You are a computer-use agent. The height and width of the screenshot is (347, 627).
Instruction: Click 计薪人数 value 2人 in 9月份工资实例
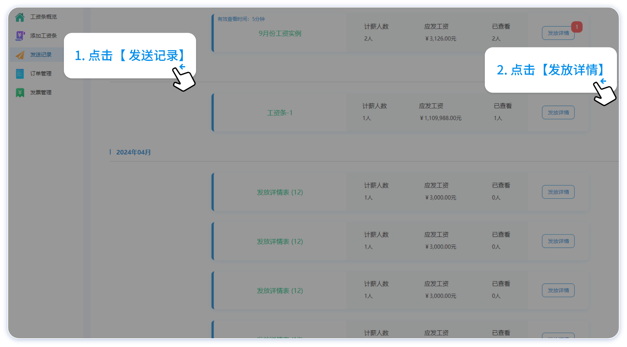[368, 39]
